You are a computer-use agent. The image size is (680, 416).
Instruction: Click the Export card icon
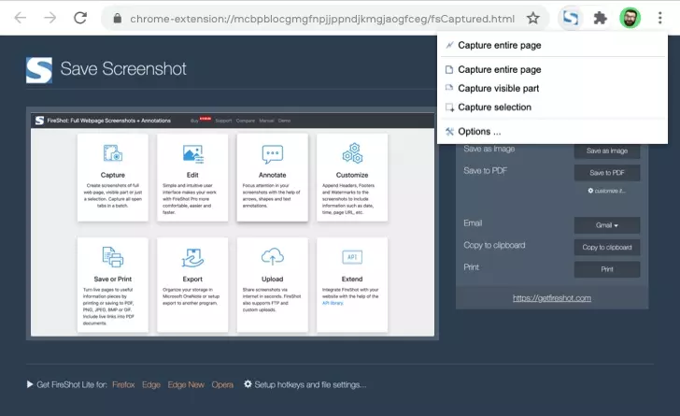tap(192, 257)
